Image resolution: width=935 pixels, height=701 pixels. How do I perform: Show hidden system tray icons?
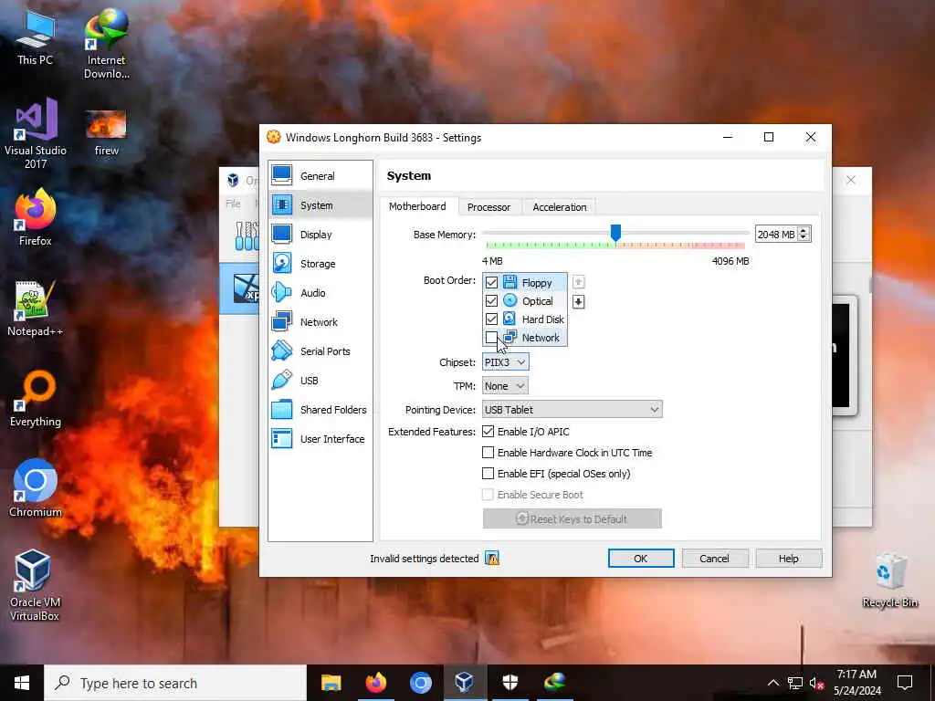point(772,683)
